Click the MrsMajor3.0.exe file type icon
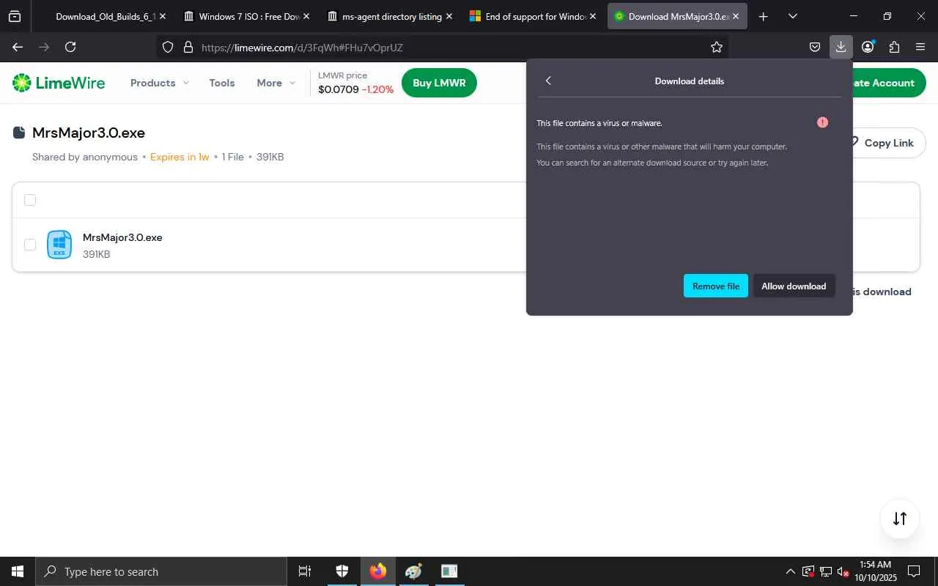This screenshot has width=938, height=586. 59,245
